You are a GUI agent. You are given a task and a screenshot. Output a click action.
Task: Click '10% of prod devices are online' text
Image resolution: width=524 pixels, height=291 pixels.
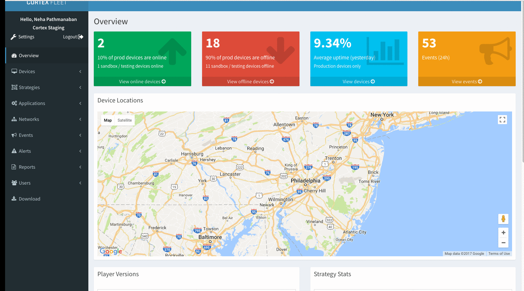132,58
